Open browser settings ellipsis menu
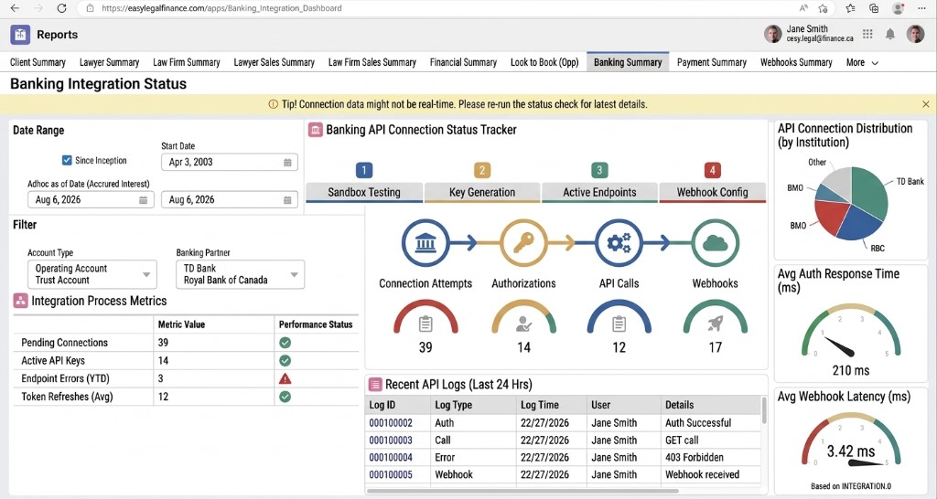The height and width of the screenshot is (499, 937). pyautogui.click(x=922, y=8)
